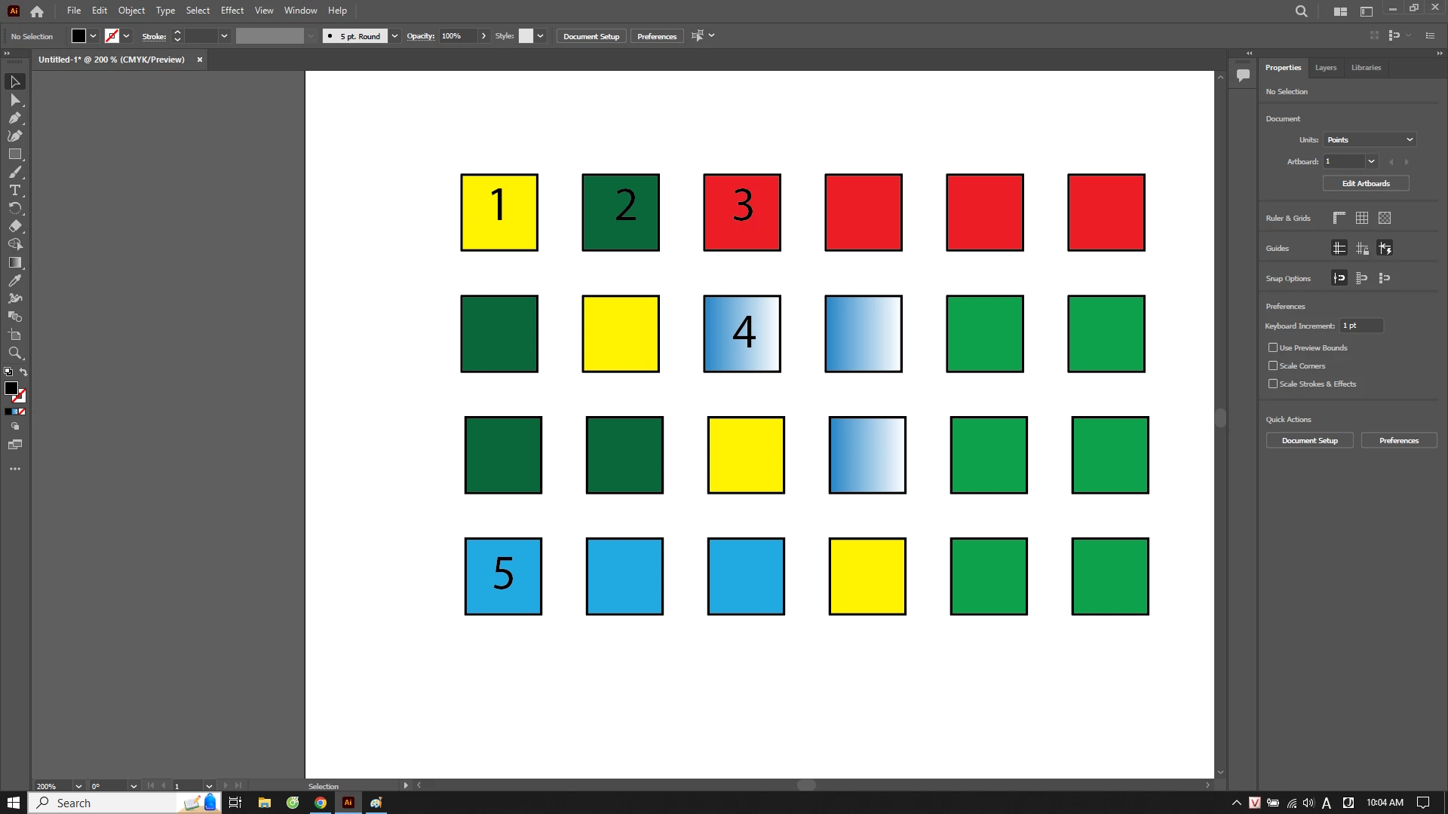Click the Gradient tool
Image resolution: width=1448 pixels, height=814 pixels.
[x=14, y=263]
